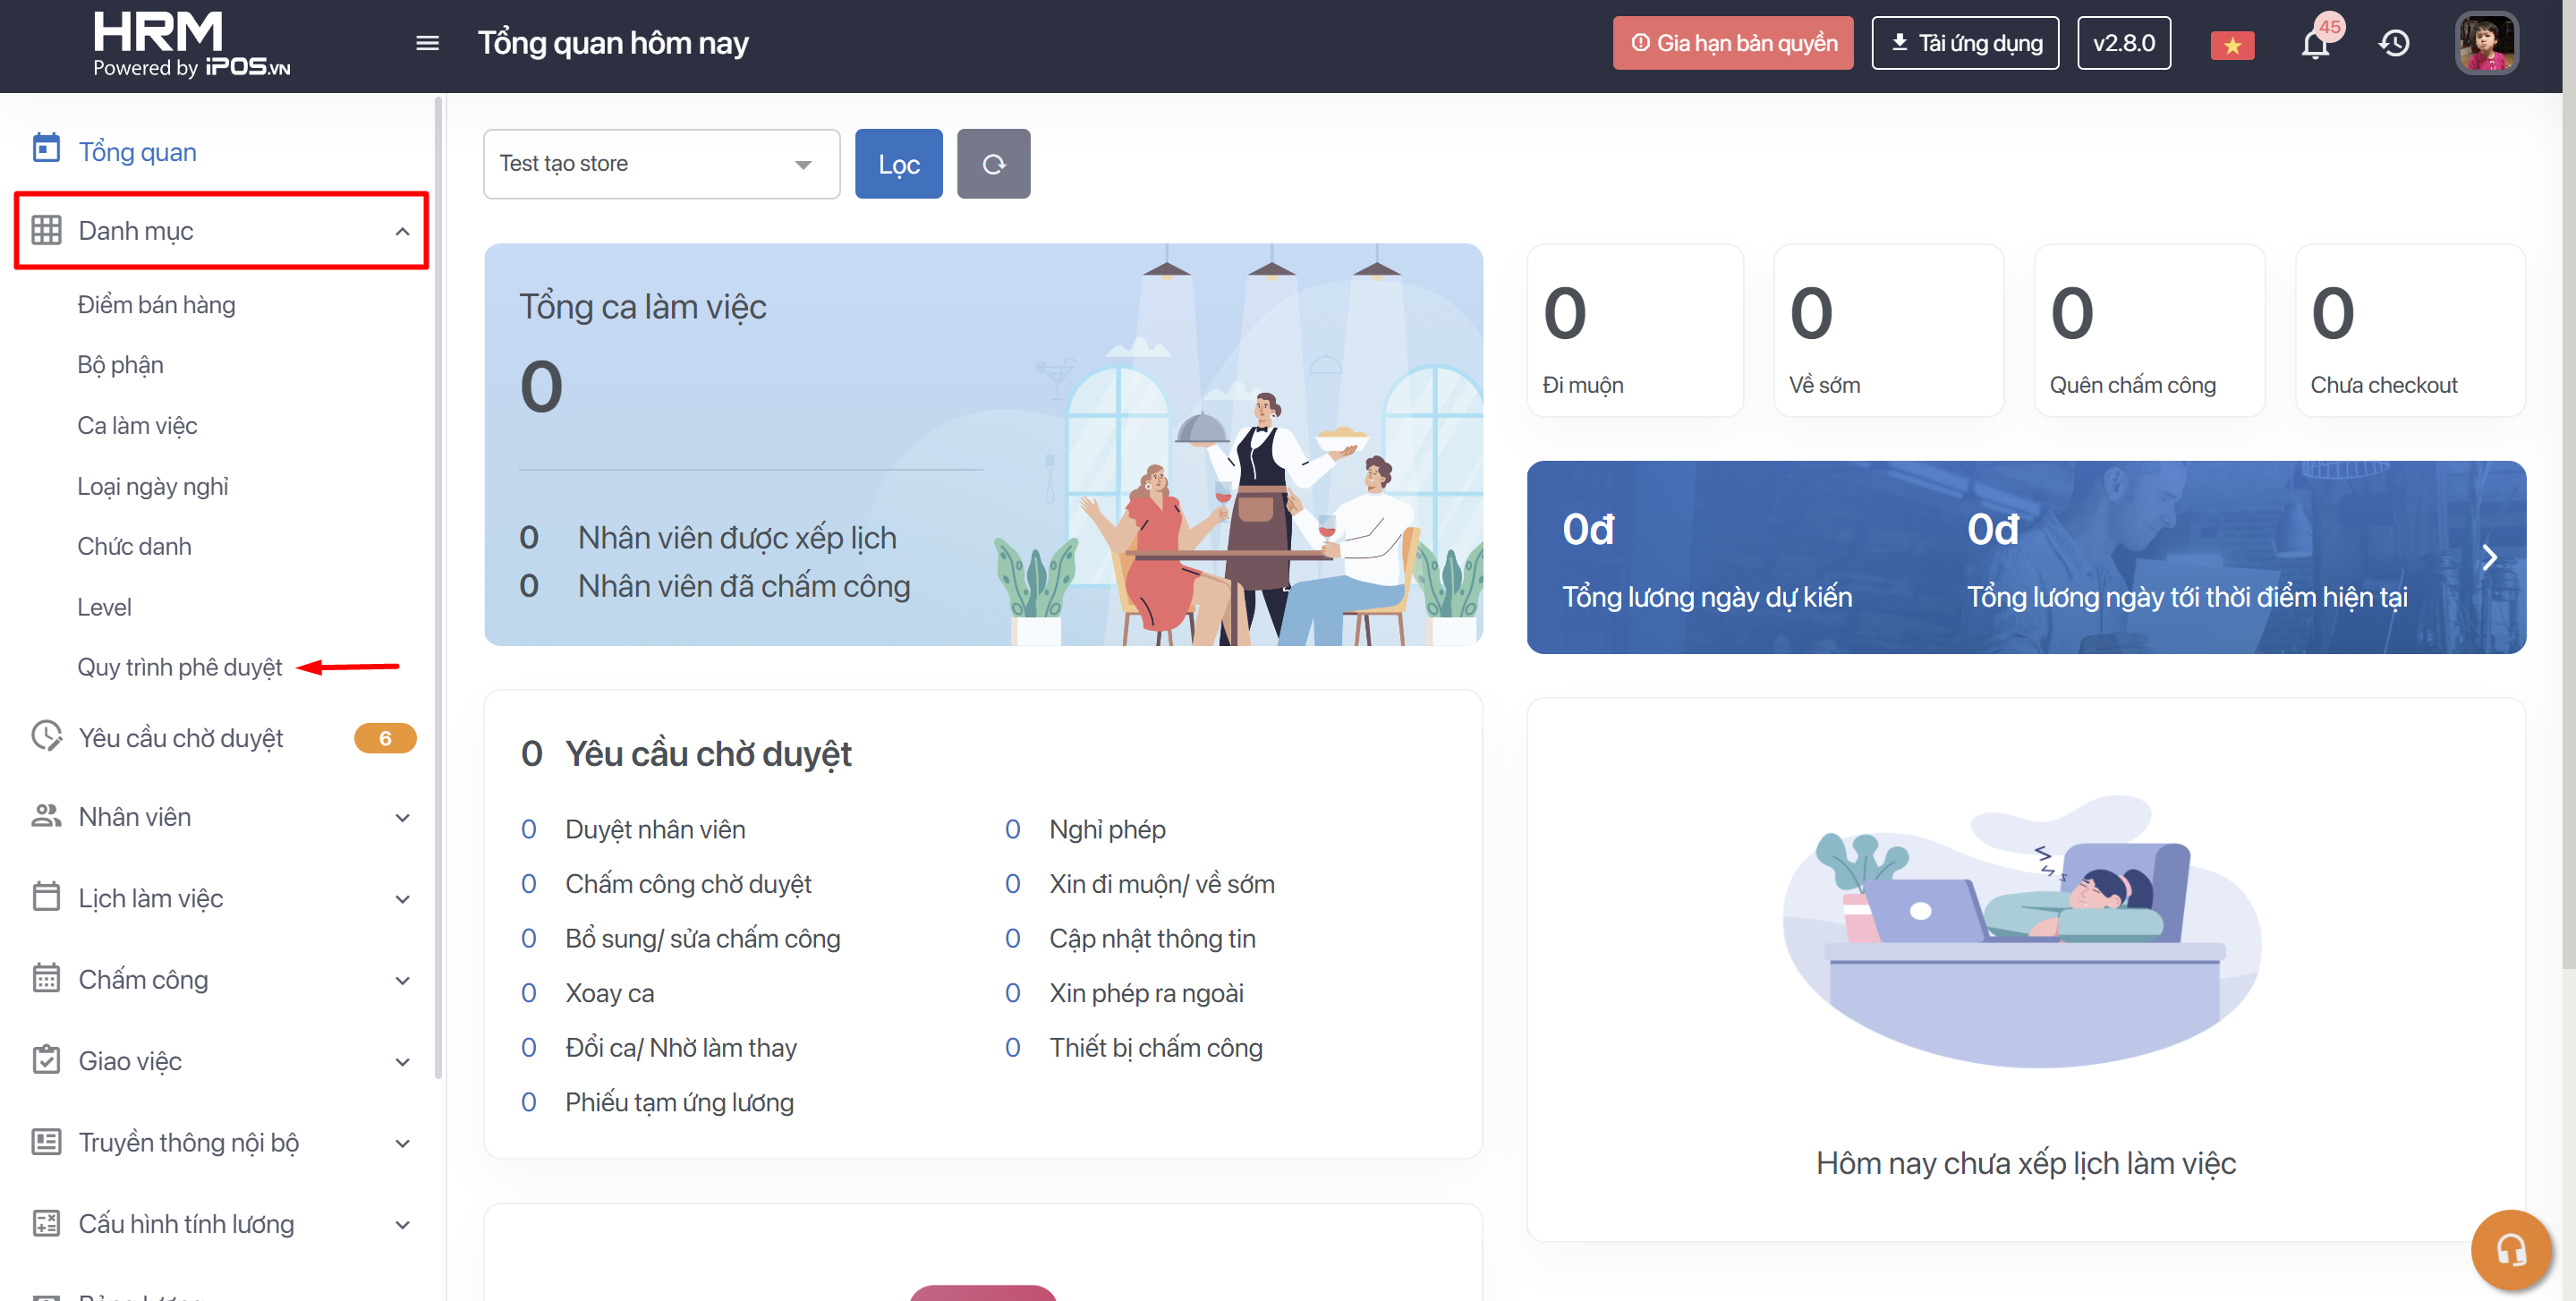Click the hamburger menu icon

[x=427, y=43]
